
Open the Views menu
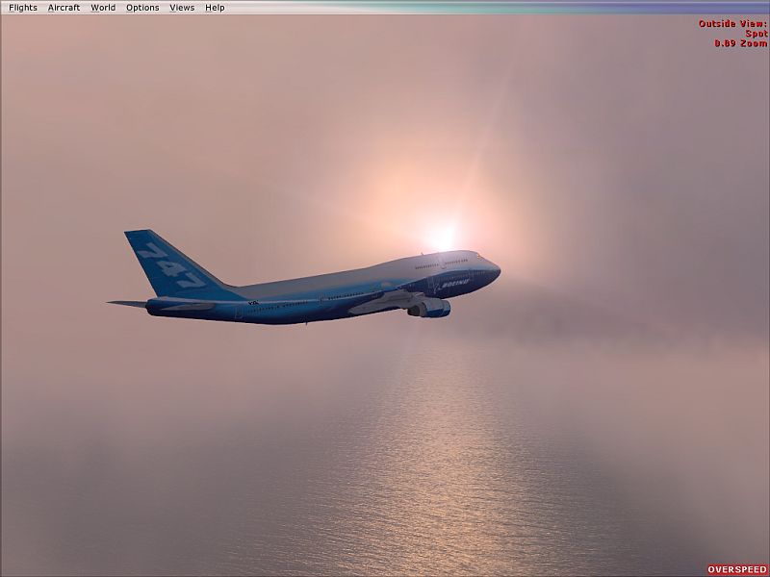(182, 8)
